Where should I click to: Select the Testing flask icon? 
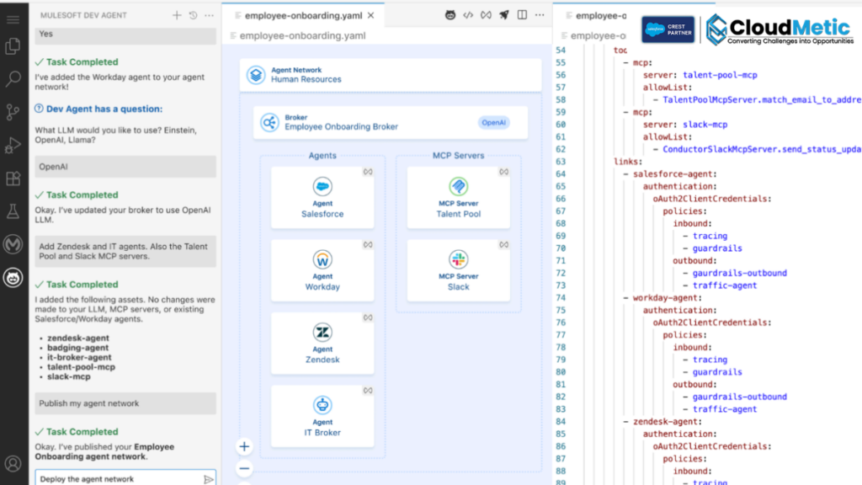tap(12, 211)
